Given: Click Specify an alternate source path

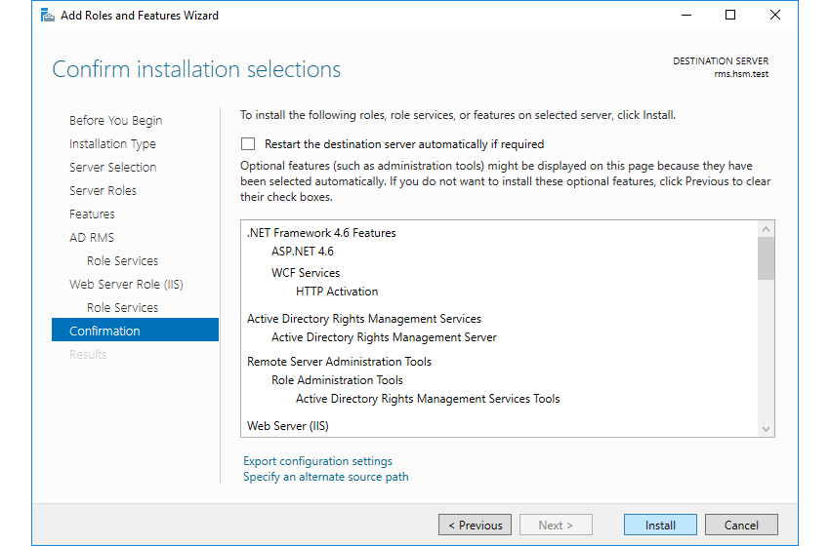Looking at the screenshot, I should pos(325,477).
